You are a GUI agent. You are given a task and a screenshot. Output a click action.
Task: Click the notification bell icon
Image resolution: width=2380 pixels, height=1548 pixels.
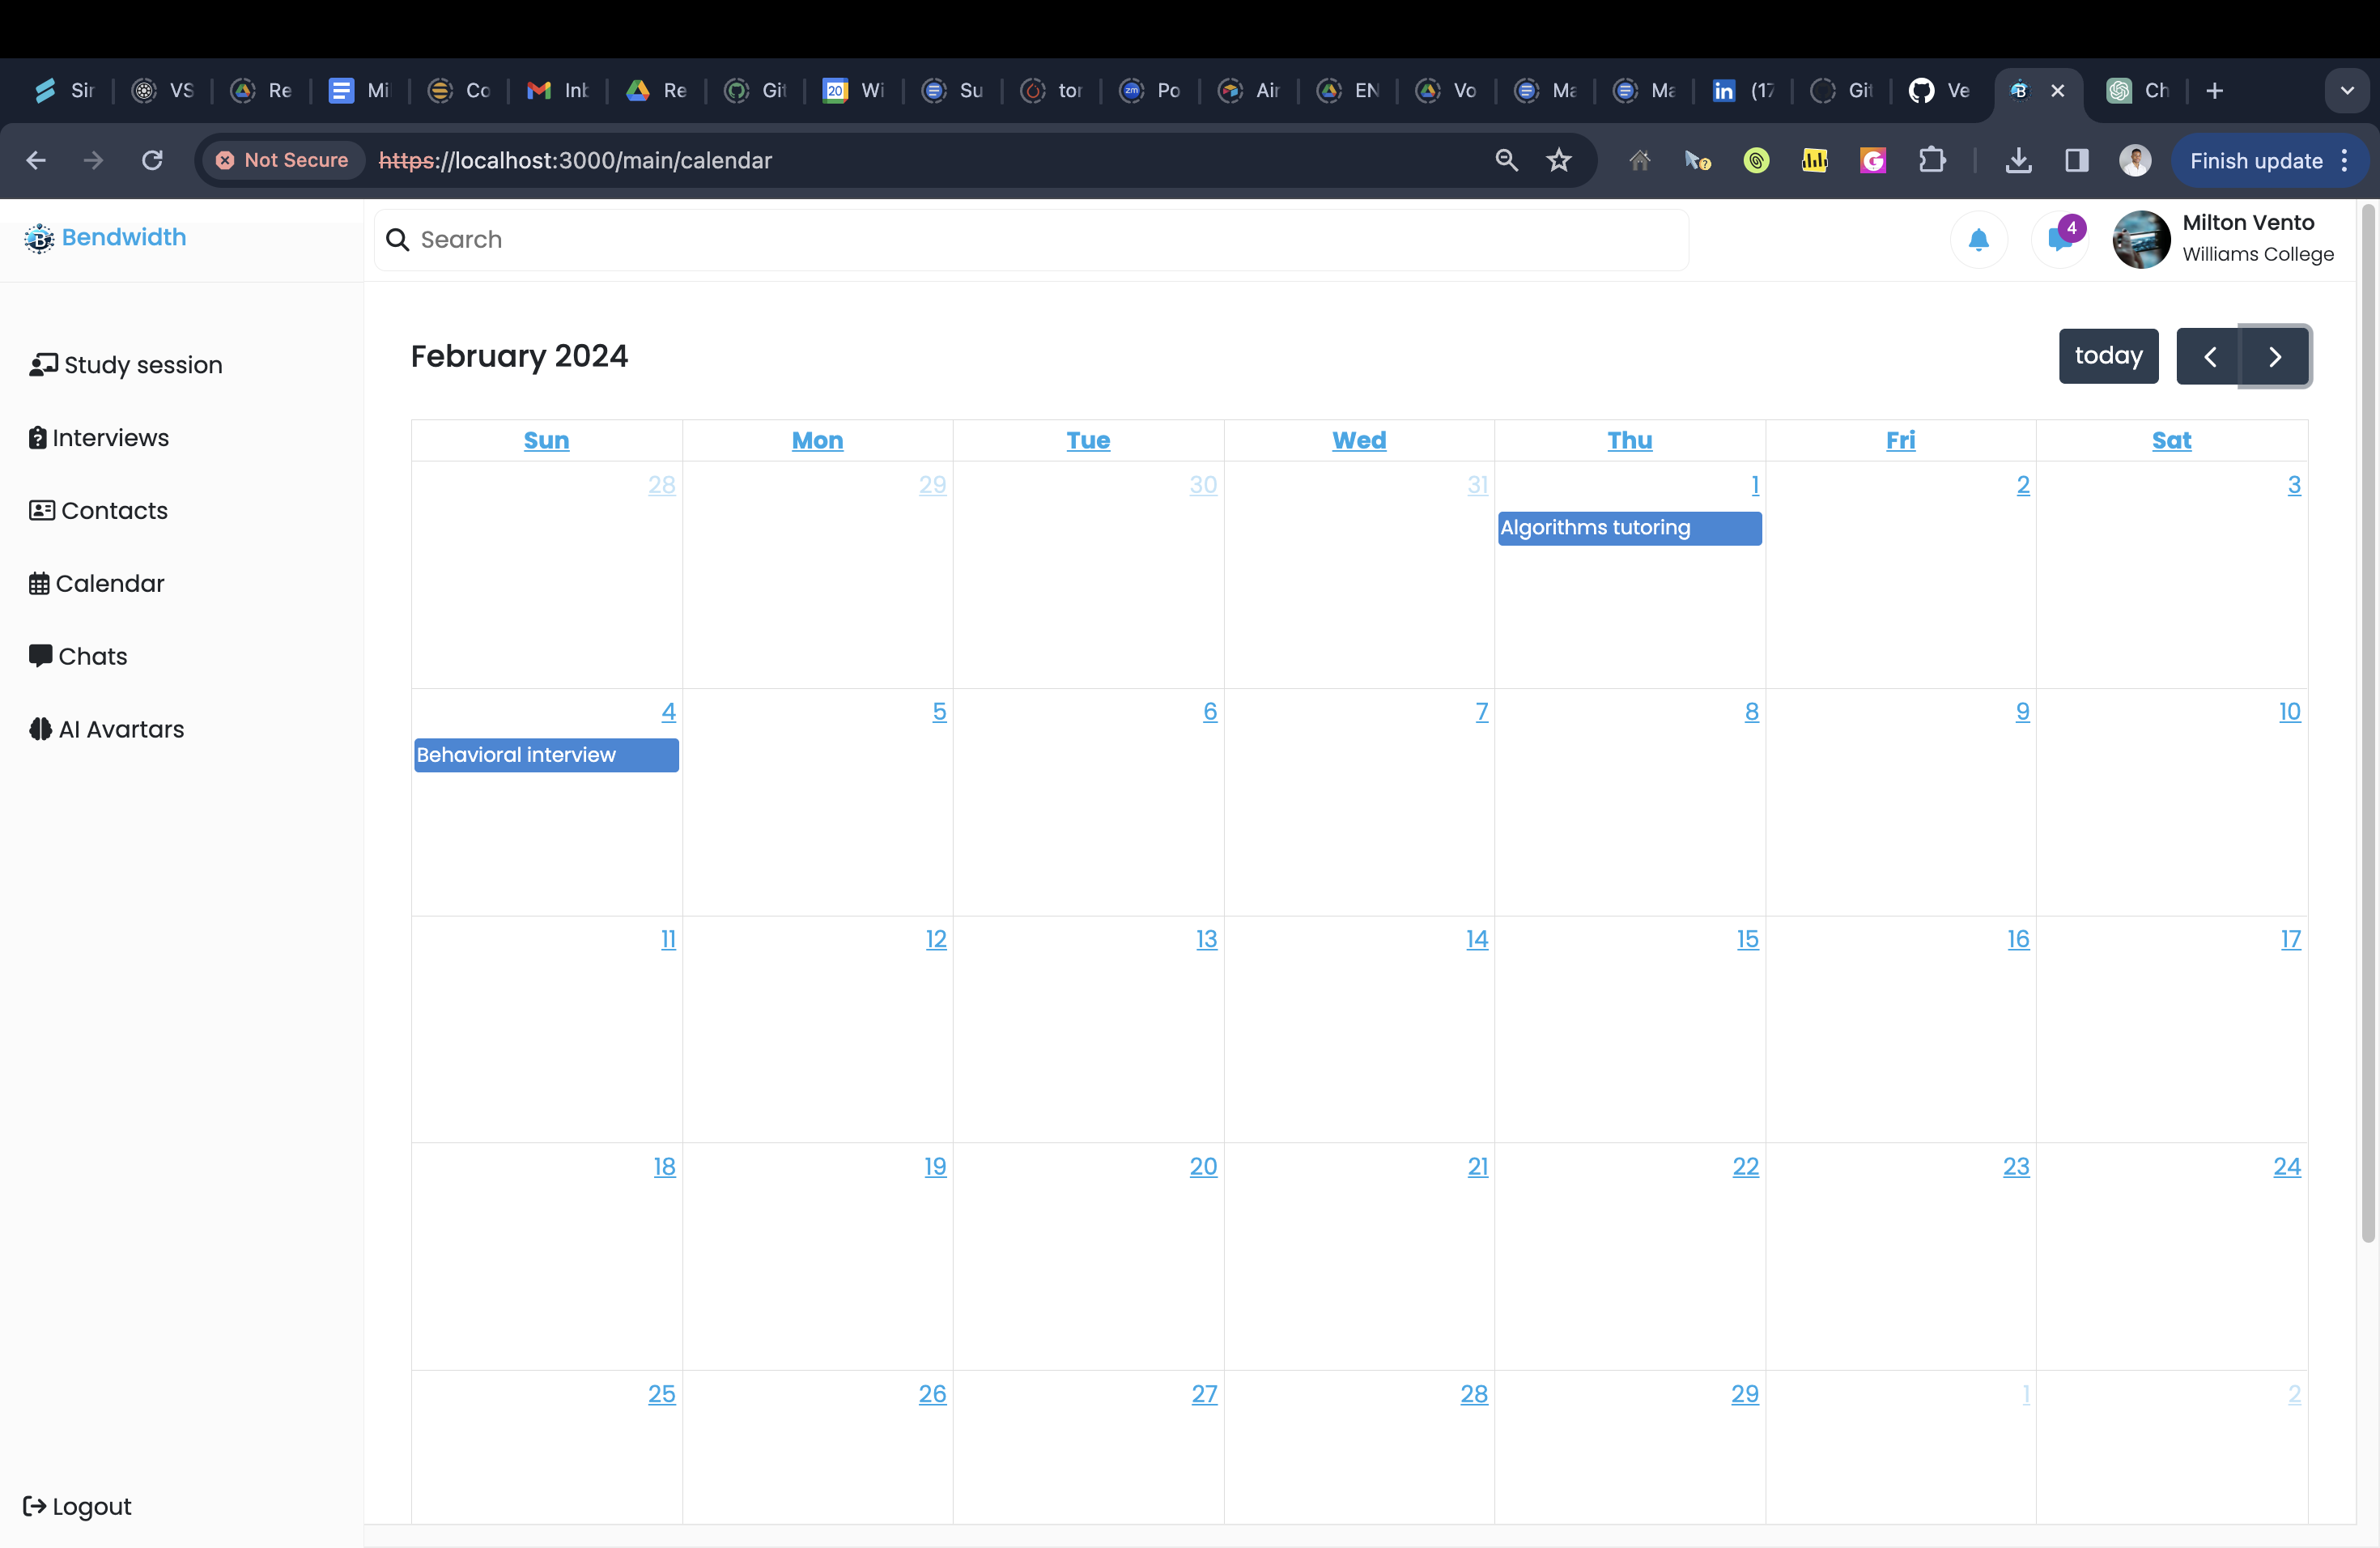point(1978,240)
